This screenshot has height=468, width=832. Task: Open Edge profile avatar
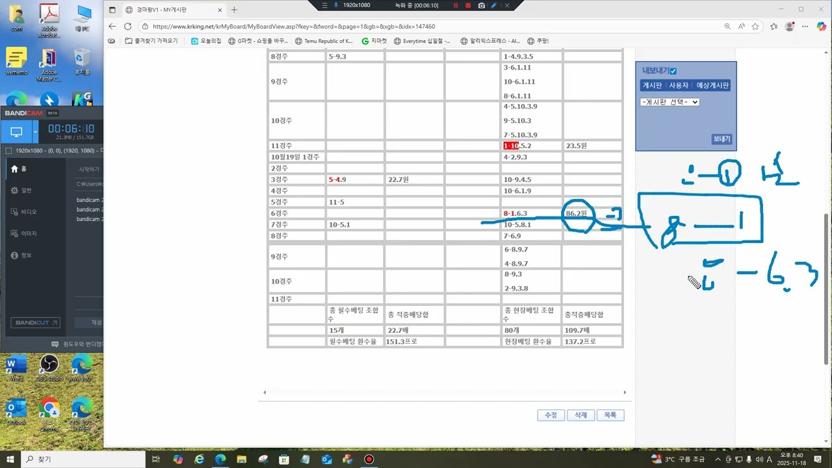(790, 27)
